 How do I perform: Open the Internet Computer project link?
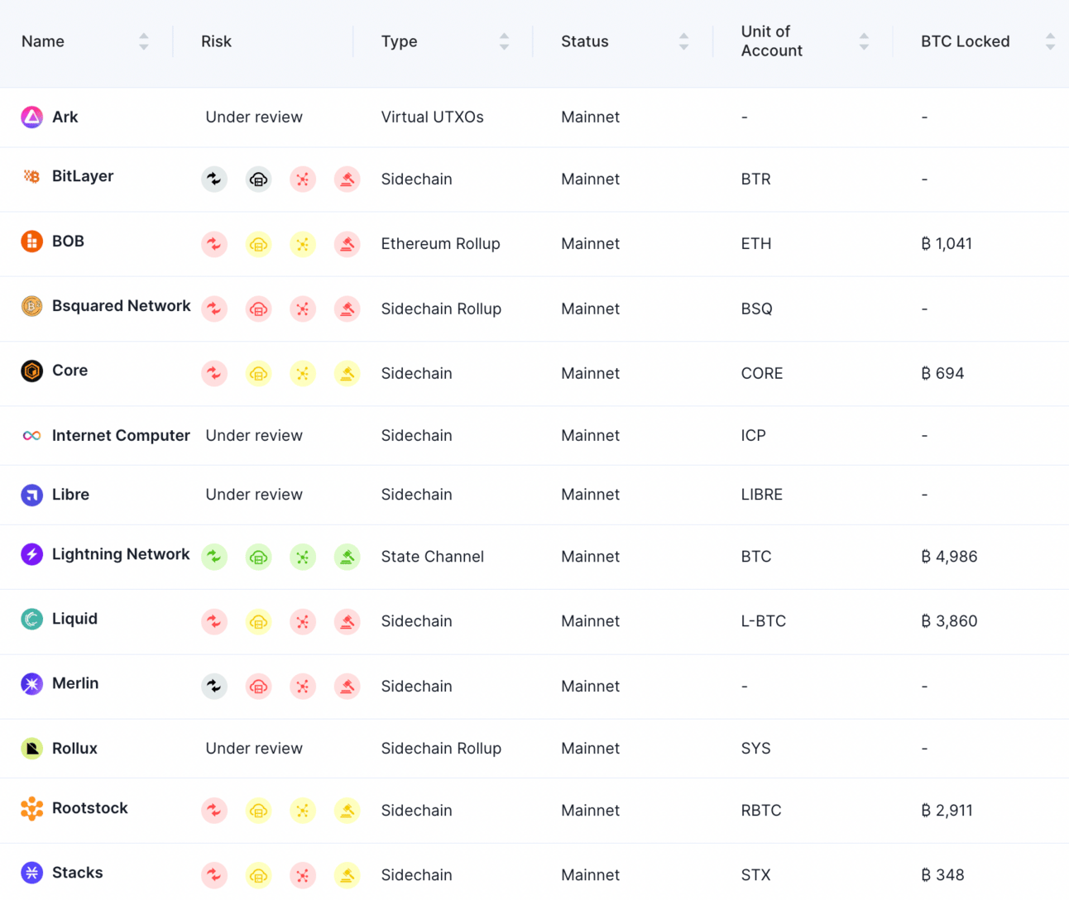121,435
